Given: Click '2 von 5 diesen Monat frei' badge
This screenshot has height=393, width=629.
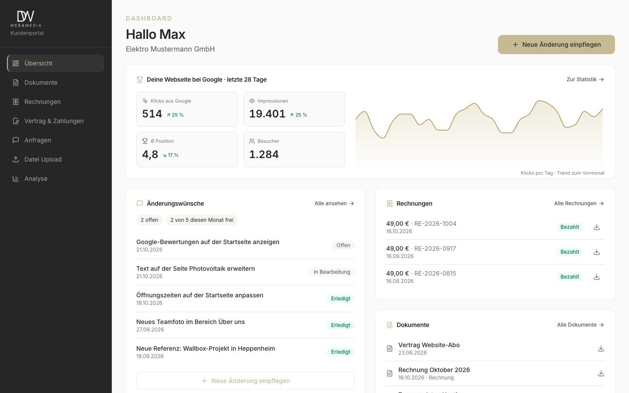Looking at the screenshot, I should click(202, 220).
